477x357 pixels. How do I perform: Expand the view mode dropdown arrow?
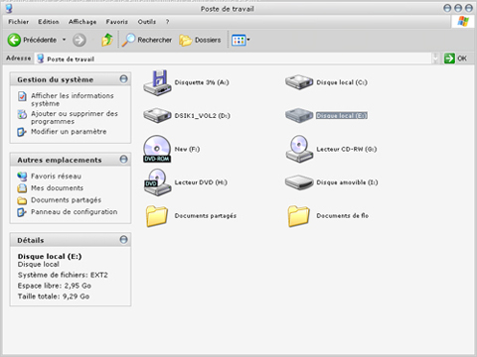[248, 40]
